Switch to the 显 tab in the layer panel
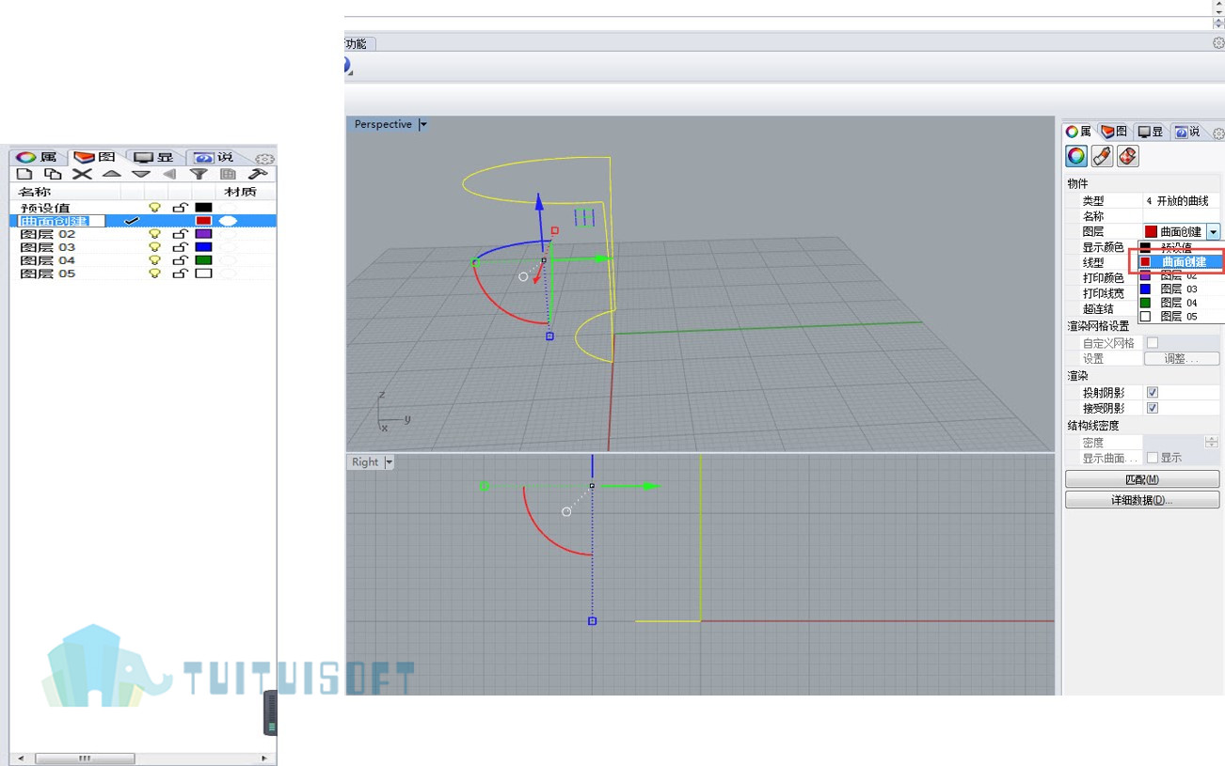 coord(156,157)
